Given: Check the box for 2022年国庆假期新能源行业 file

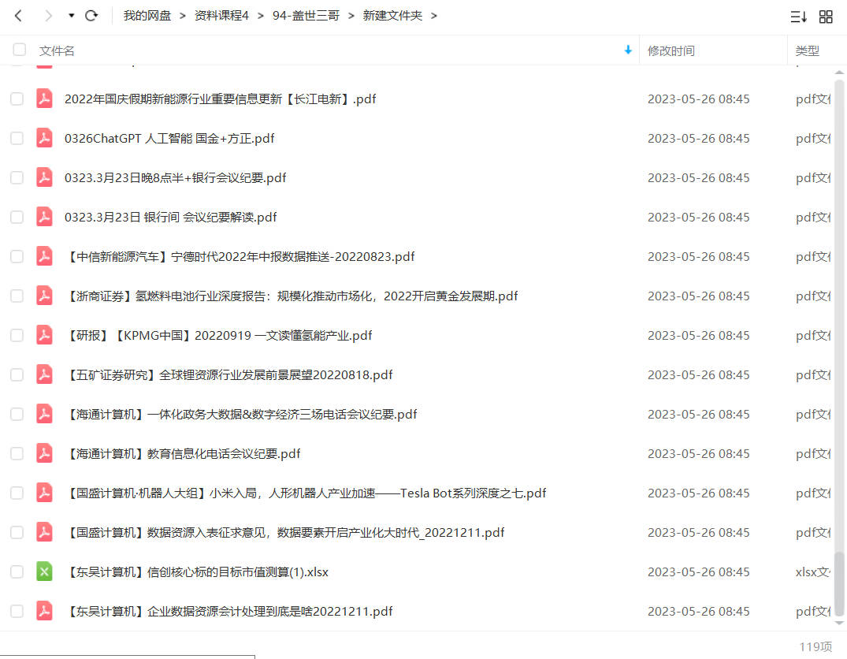Looking at the screenshot, I should tap(17, 99).
